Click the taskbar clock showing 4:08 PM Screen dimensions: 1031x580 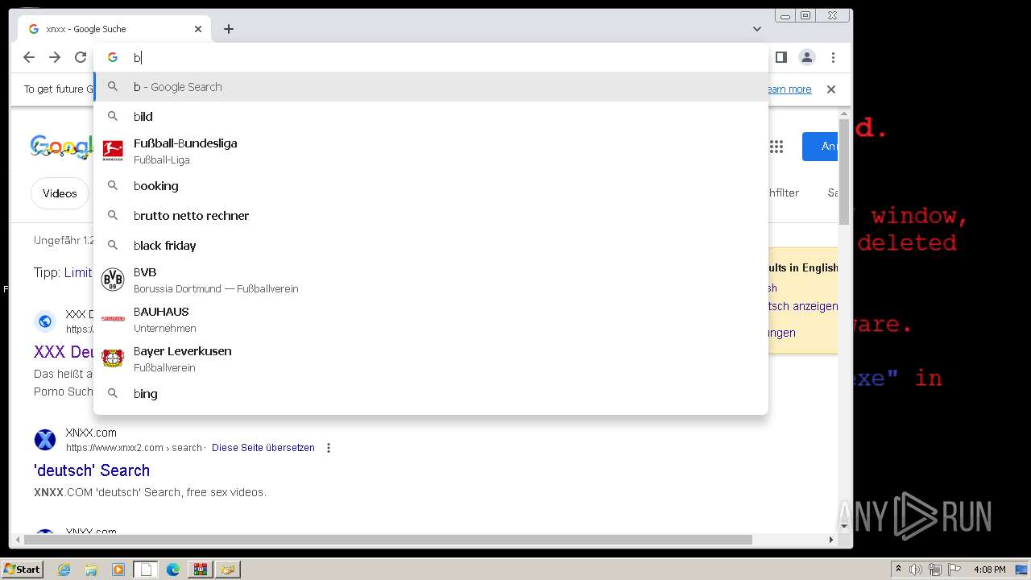coord(989,570)
